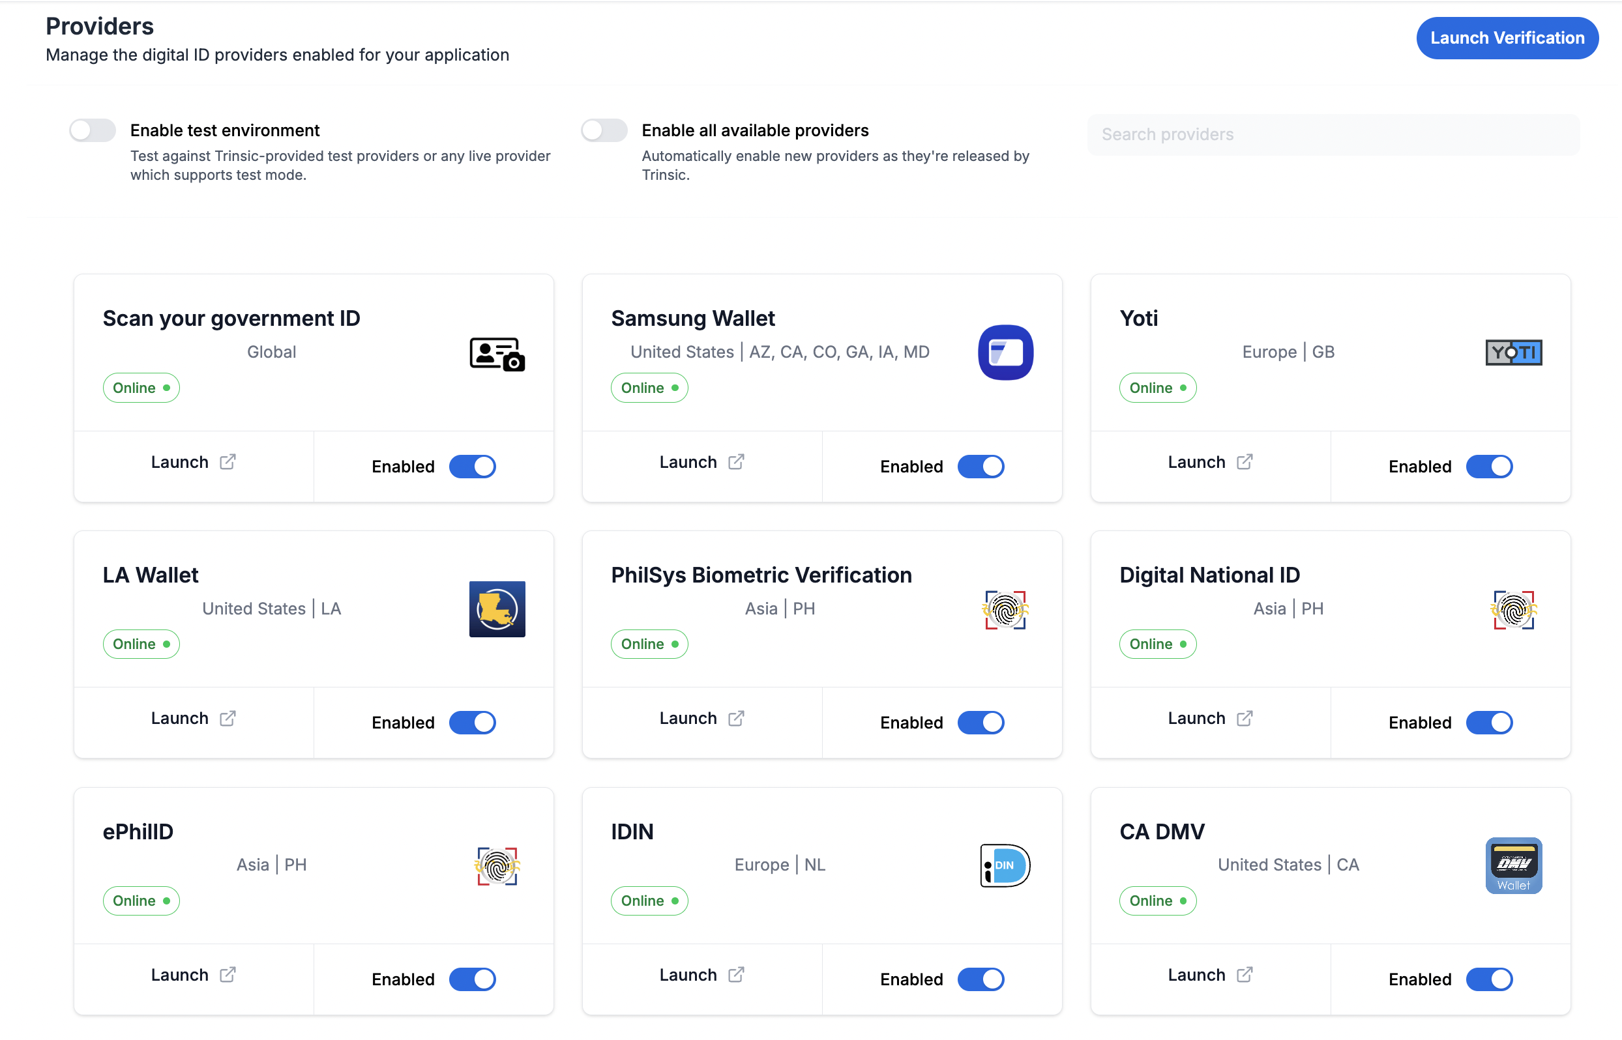The image size is (1622, 1040).
Task: Toggle Enable test environment switch
Action: (x=93, y=130)
